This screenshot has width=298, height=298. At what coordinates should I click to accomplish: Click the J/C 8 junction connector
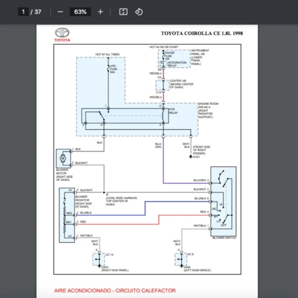[x=181, y=259]
